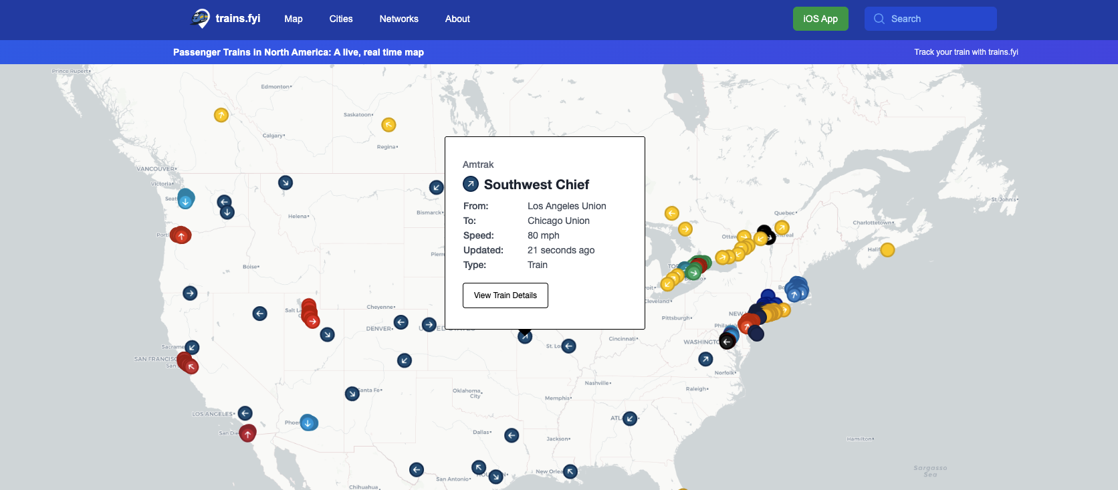Select the navy marker southeast of Dallas

(x=512, y=435)
